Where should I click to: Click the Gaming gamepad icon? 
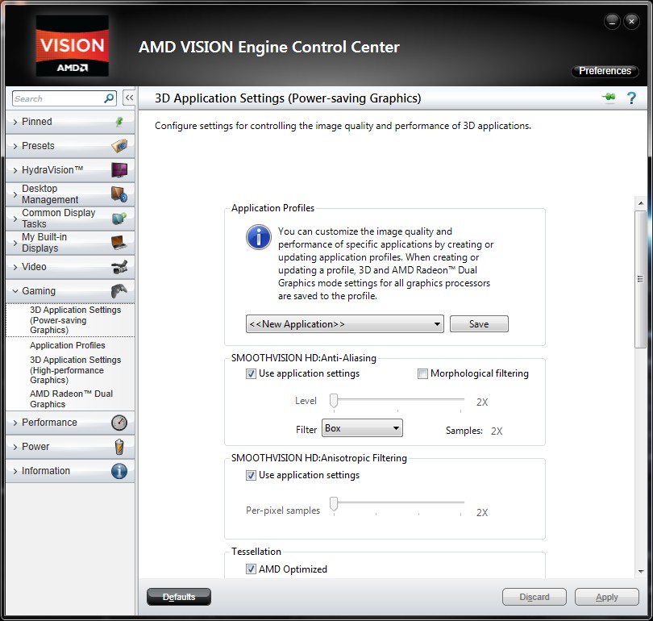(x=119, y=290)
